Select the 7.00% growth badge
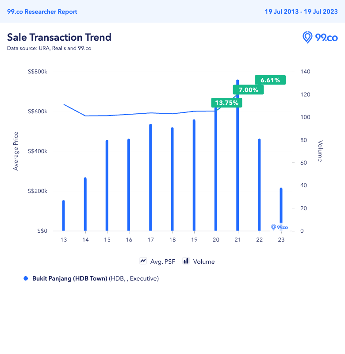 pos(248,90)
